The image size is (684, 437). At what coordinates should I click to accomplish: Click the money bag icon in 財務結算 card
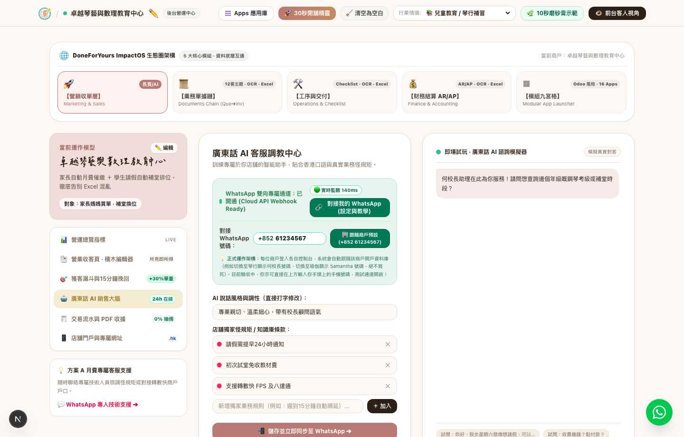[413, 84]
